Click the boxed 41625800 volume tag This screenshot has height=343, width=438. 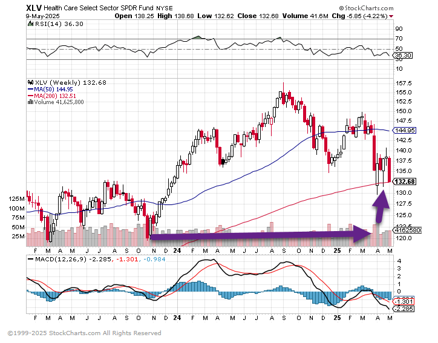coord(408,230)
